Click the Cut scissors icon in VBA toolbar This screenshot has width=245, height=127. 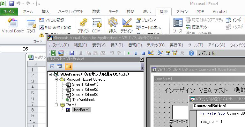pos(81,53)
